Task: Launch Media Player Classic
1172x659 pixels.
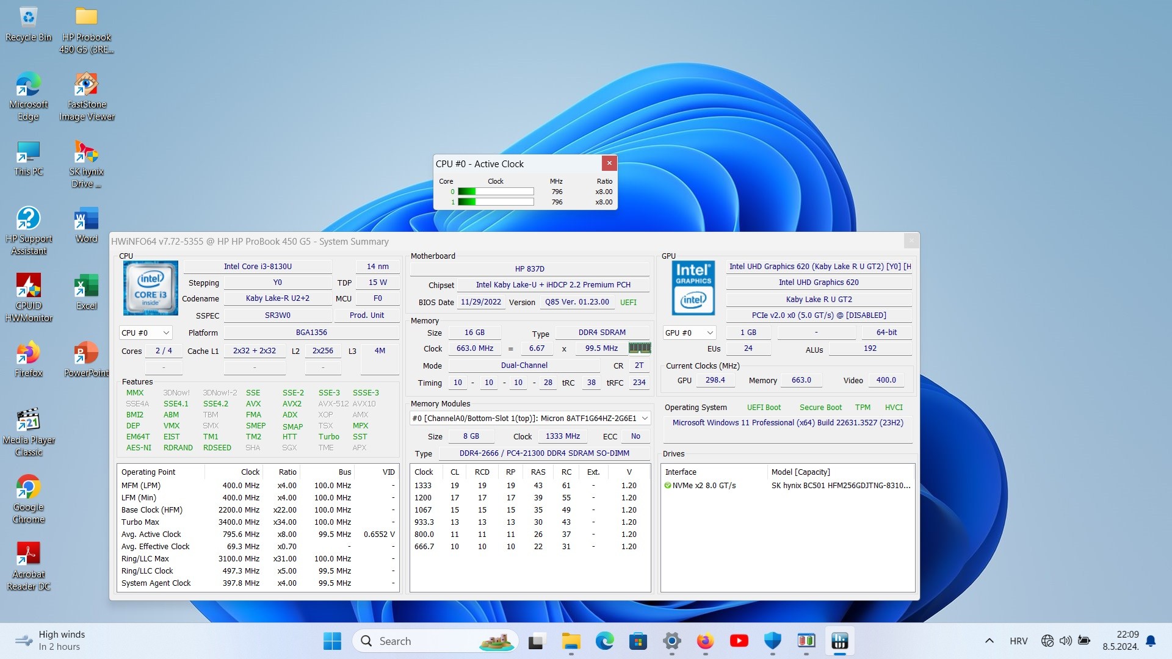Action: click(28, 432)
